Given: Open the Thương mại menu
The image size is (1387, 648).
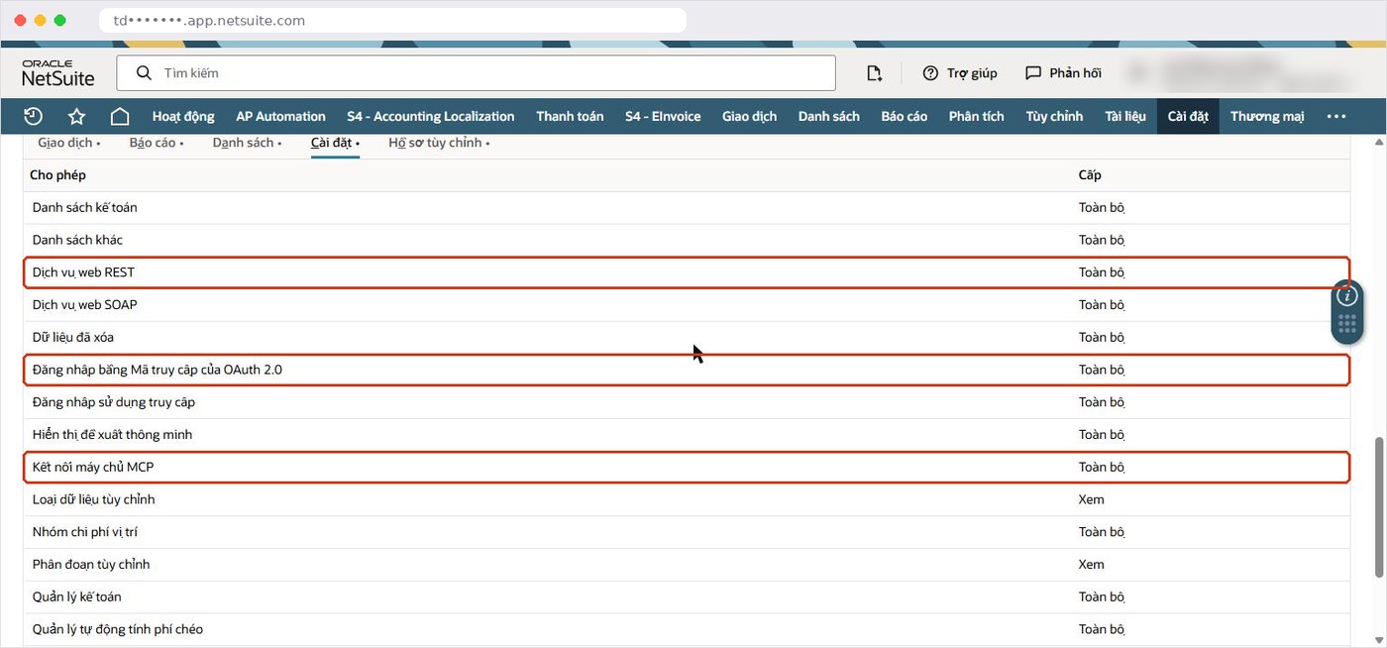Looking at the screenshot, I should (x=1267, y=116).
